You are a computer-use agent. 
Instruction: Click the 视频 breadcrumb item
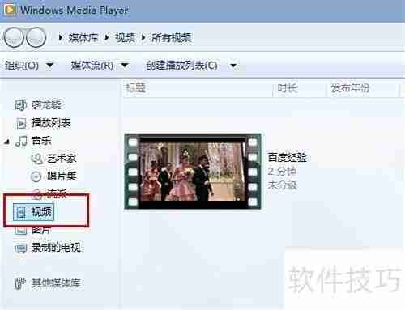(x=125, y=37)
